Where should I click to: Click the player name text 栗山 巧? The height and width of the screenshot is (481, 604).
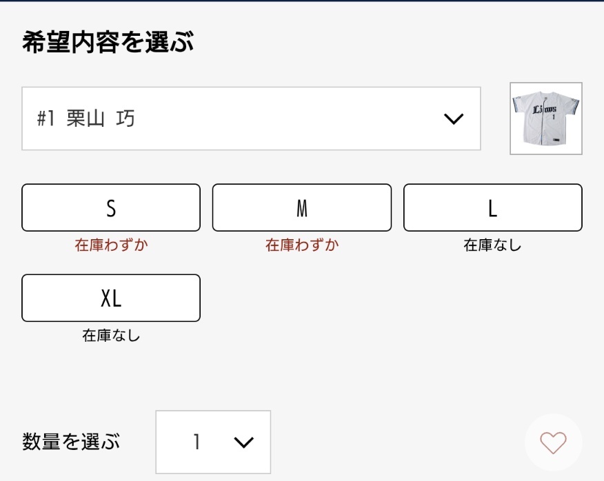pyautogui.click(x=101, y=119)
